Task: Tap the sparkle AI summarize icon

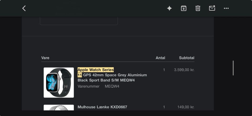Action: click(x=170, y=8)
